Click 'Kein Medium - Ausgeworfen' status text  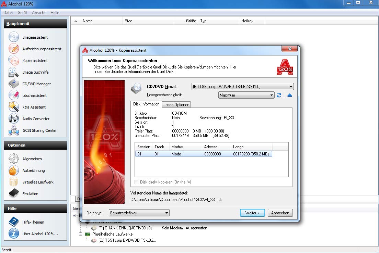tap(184, 228)
